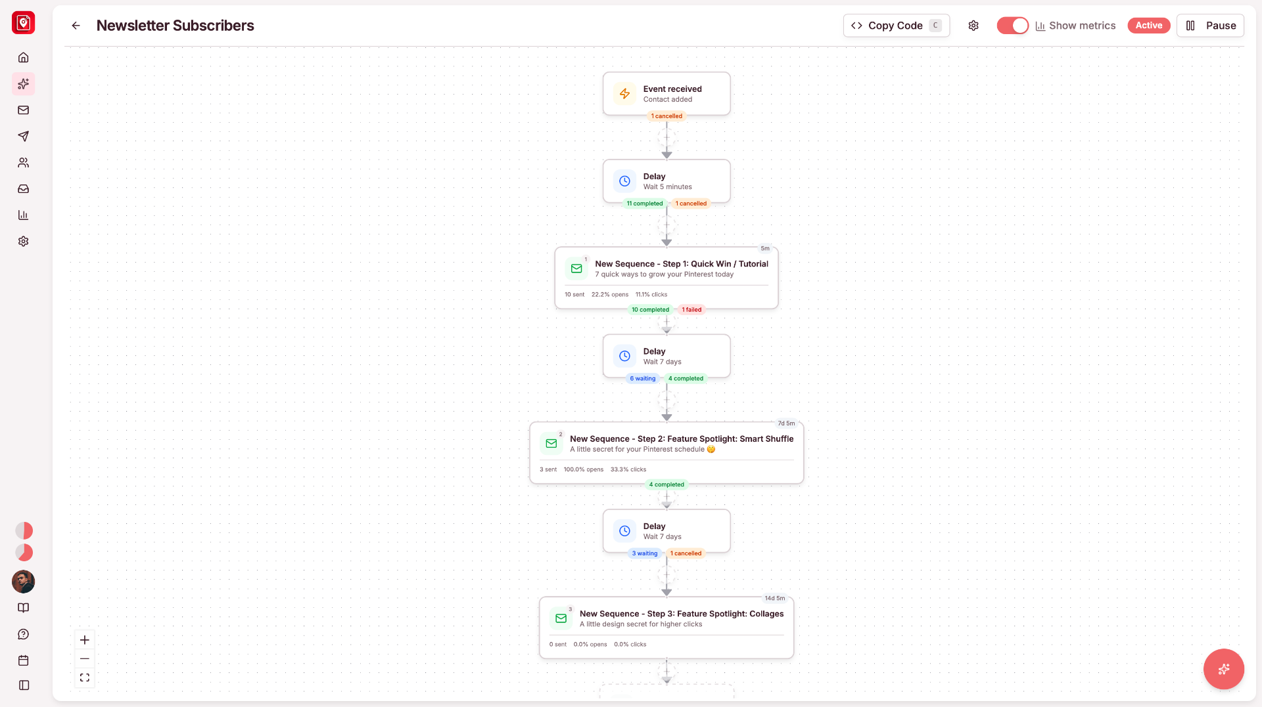1262x707 pixels.
Task: Select the Event received trigger node
Action: [x=666, y=94]
